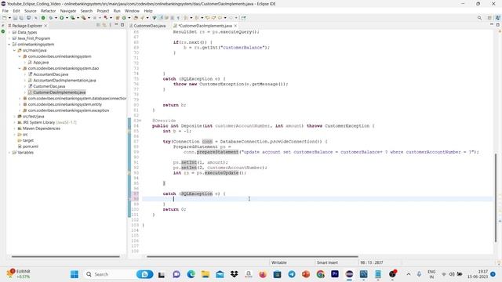The image size is (502, 282).
Task: Collapse the src/main/java folder
Action: pyautogui.click(x=14, y=50)
